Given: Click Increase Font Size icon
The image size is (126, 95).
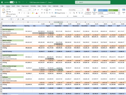Looking at the screenshot, I should point(36,10).
